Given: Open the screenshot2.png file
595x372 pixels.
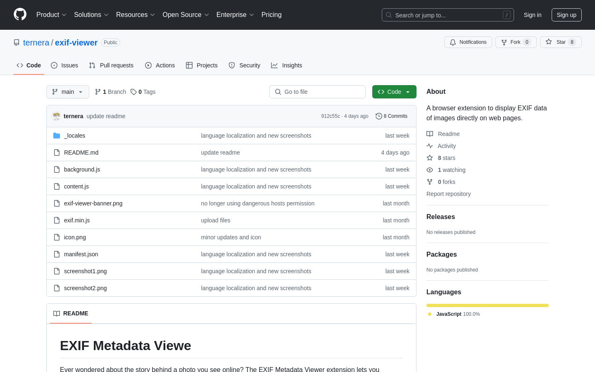Looking at the screenshot, I should point(85,288).
